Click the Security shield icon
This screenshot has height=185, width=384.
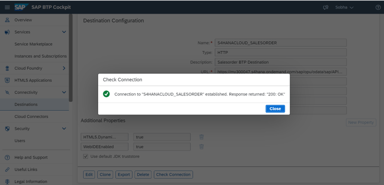coord(7,129)
